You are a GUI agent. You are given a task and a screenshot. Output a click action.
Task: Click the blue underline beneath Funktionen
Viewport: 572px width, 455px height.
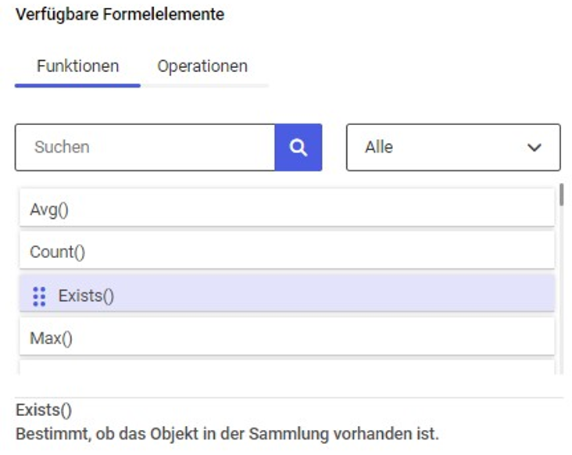[x=77, y=86]
